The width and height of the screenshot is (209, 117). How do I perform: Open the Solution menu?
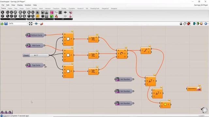pyautogui.click(x=28, y=5)
